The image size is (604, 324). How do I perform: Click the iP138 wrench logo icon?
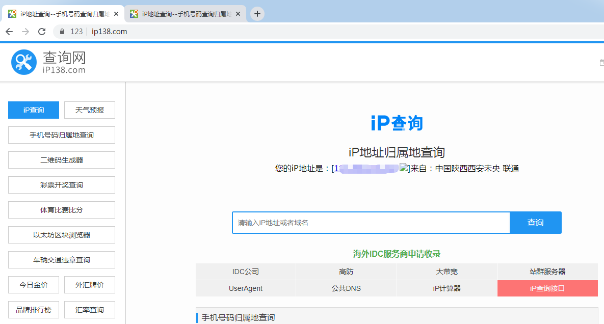23,62
